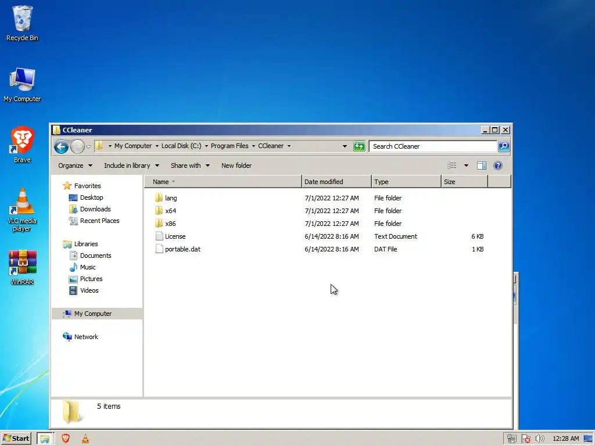Select the x86 folder icon
Image resolution: width=595 pixels, height=446 pixels.
(159, 224)
